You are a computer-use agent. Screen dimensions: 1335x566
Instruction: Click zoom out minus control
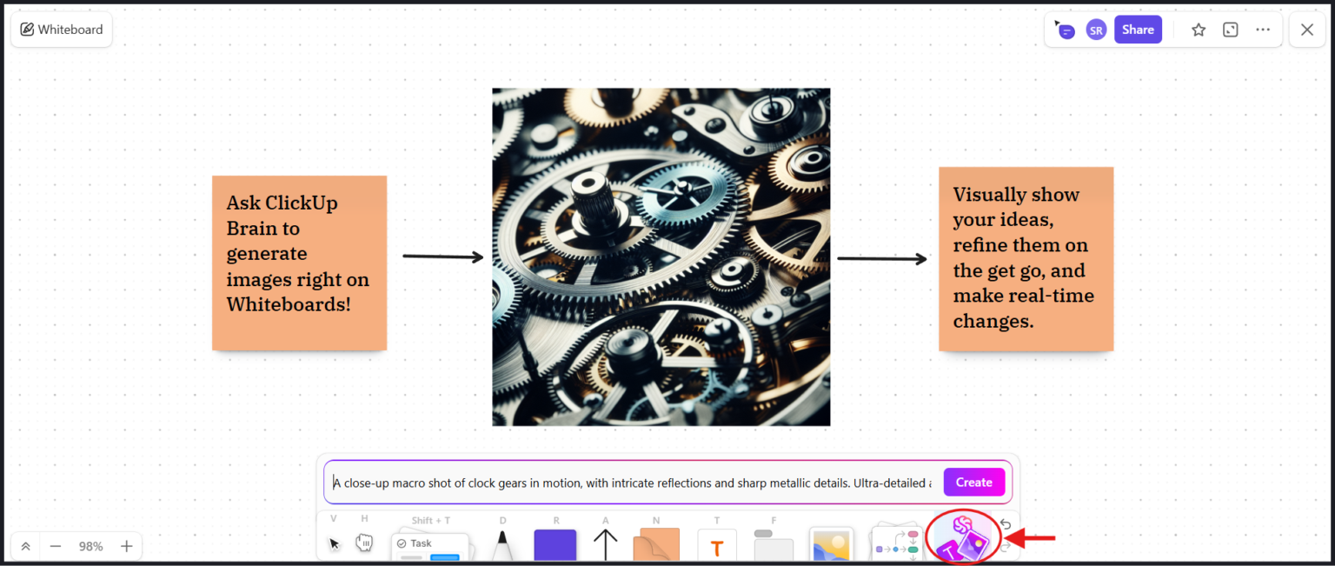click(56, 546)
